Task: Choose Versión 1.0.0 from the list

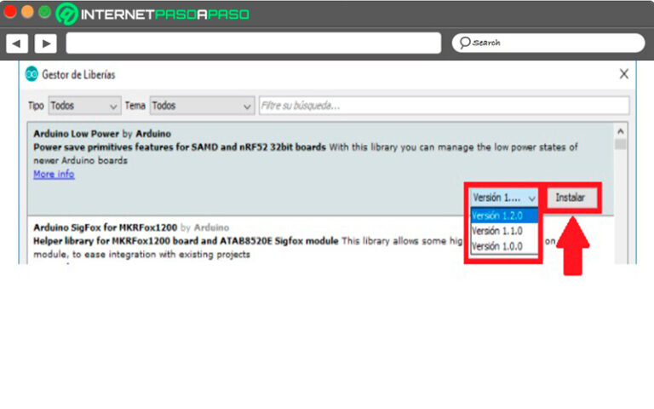Action: click(x=504, y=246)
